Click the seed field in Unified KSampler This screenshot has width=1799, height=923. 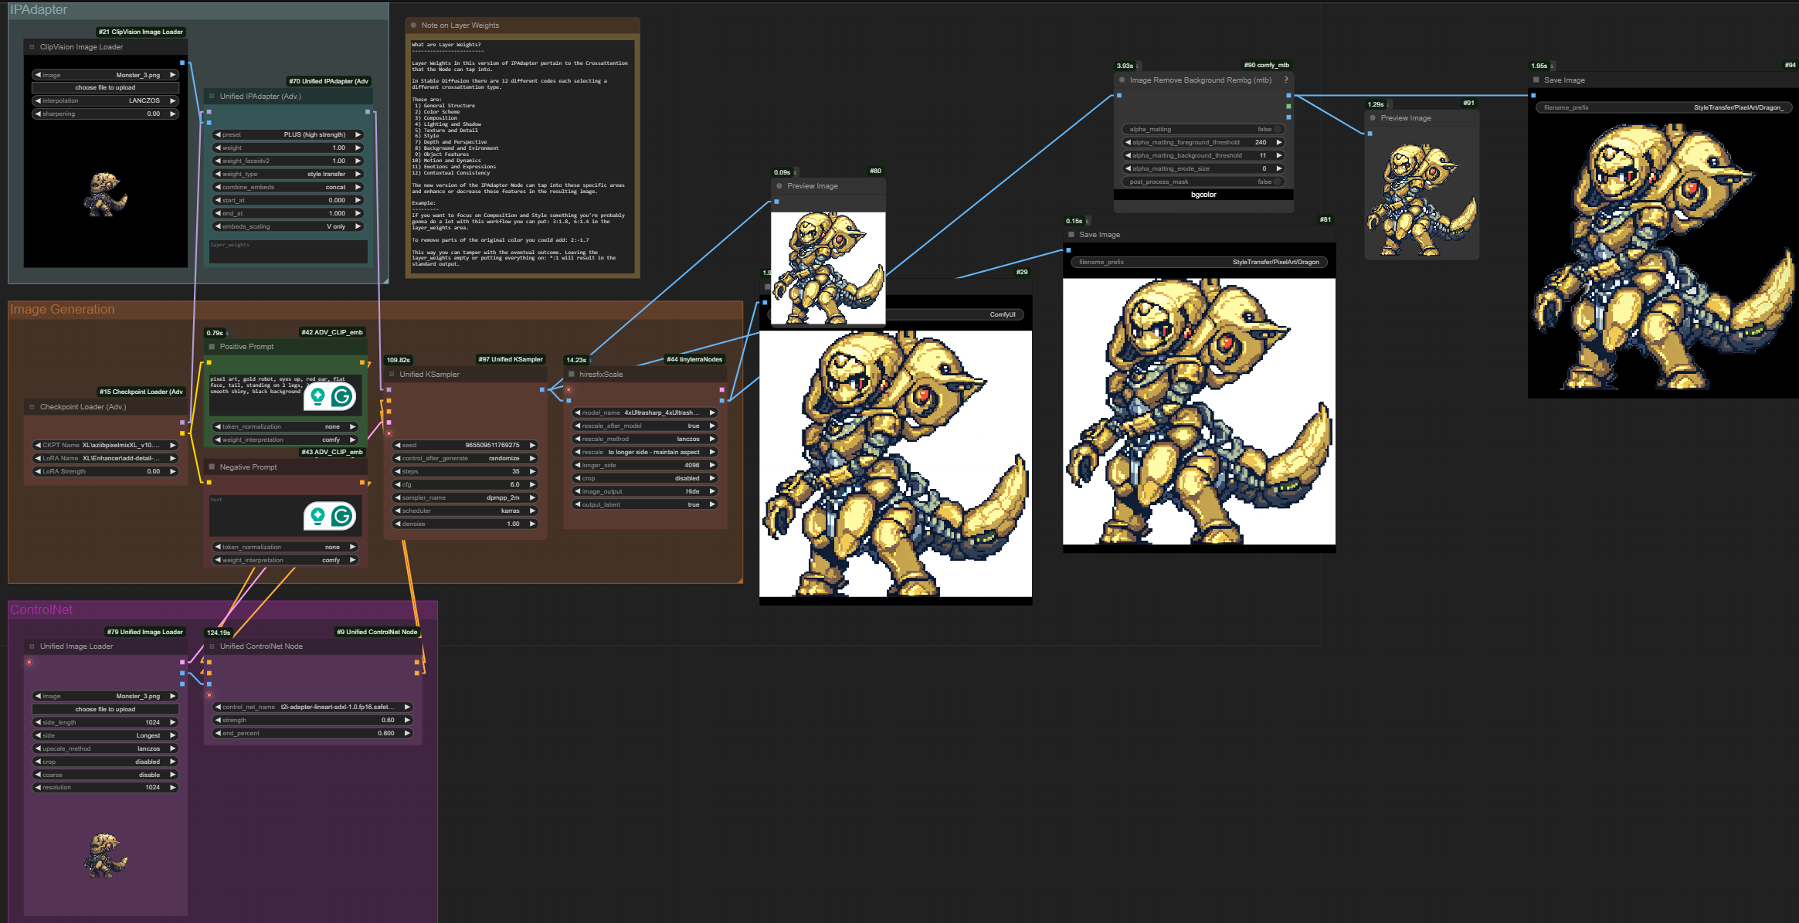point(465,446)
